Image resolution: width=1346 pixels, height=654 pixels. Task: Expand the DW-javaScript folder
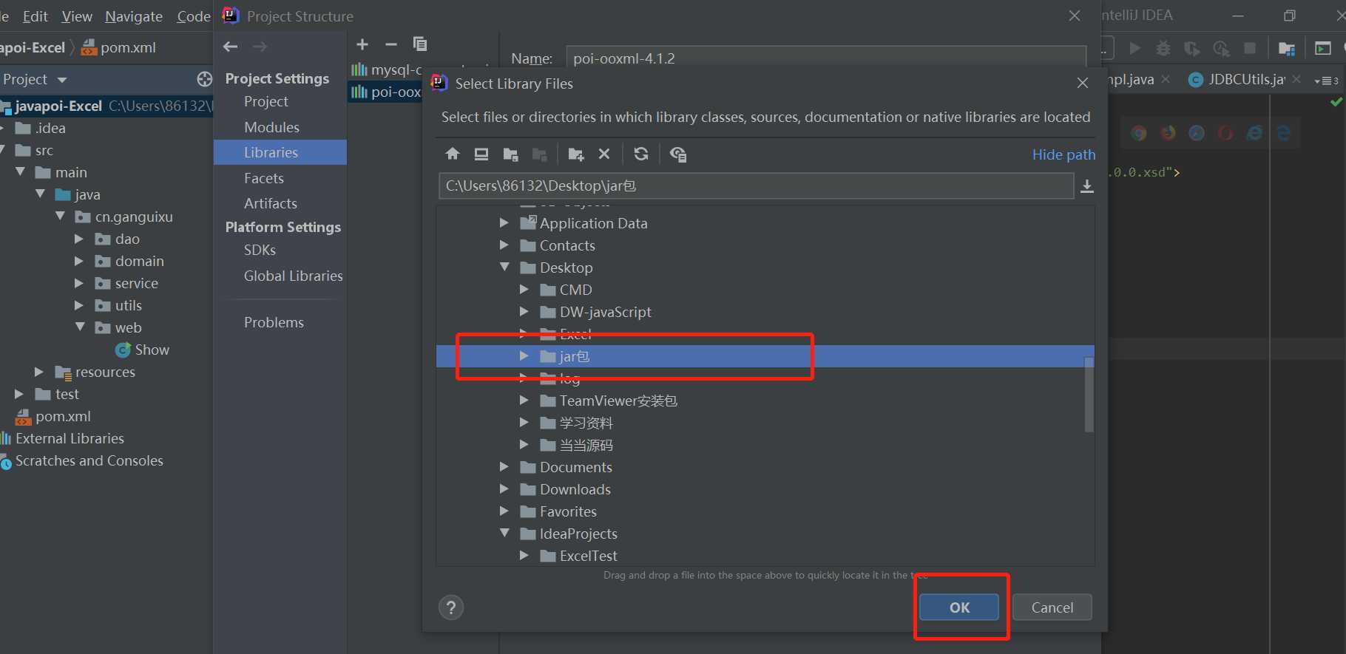524,311
